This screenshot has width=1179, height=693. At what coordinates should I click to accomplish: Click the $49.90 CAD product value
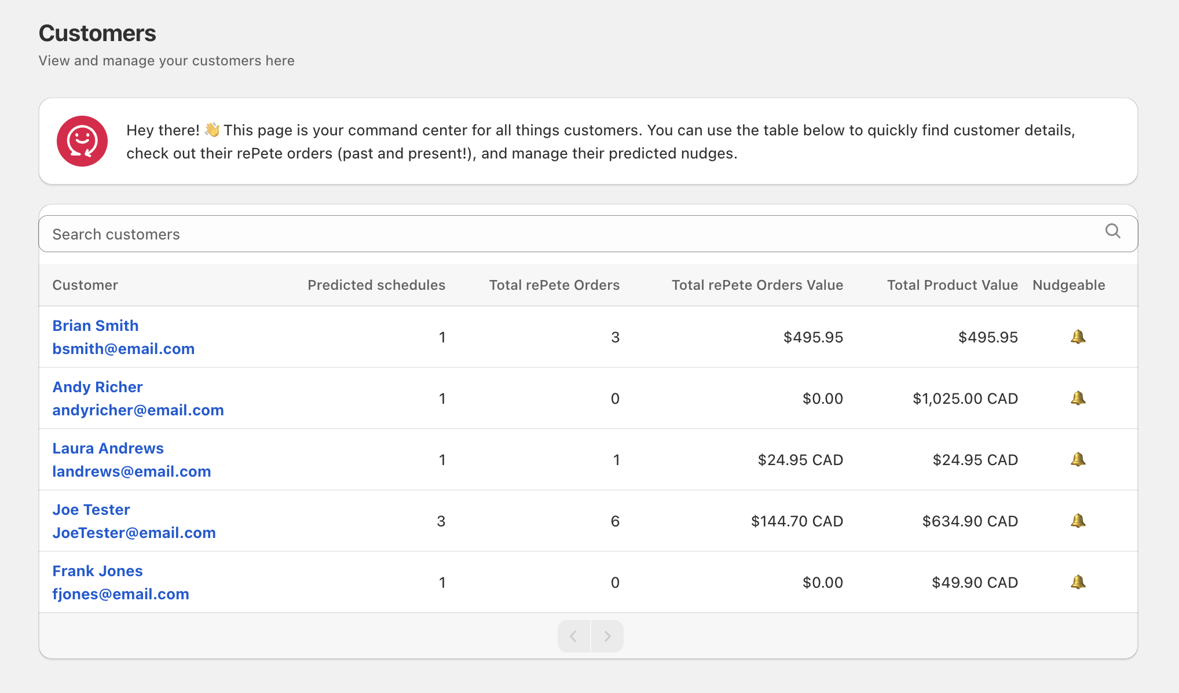coord(975,583)
